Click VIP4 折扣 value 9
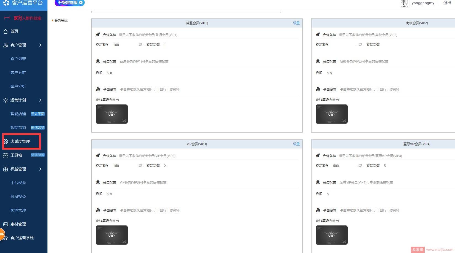 pos(328,194)
